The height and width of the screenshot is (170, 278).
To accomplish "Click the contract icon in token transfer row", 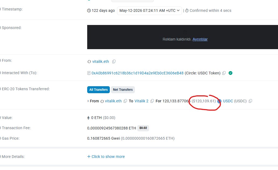I will pos(102,101).
